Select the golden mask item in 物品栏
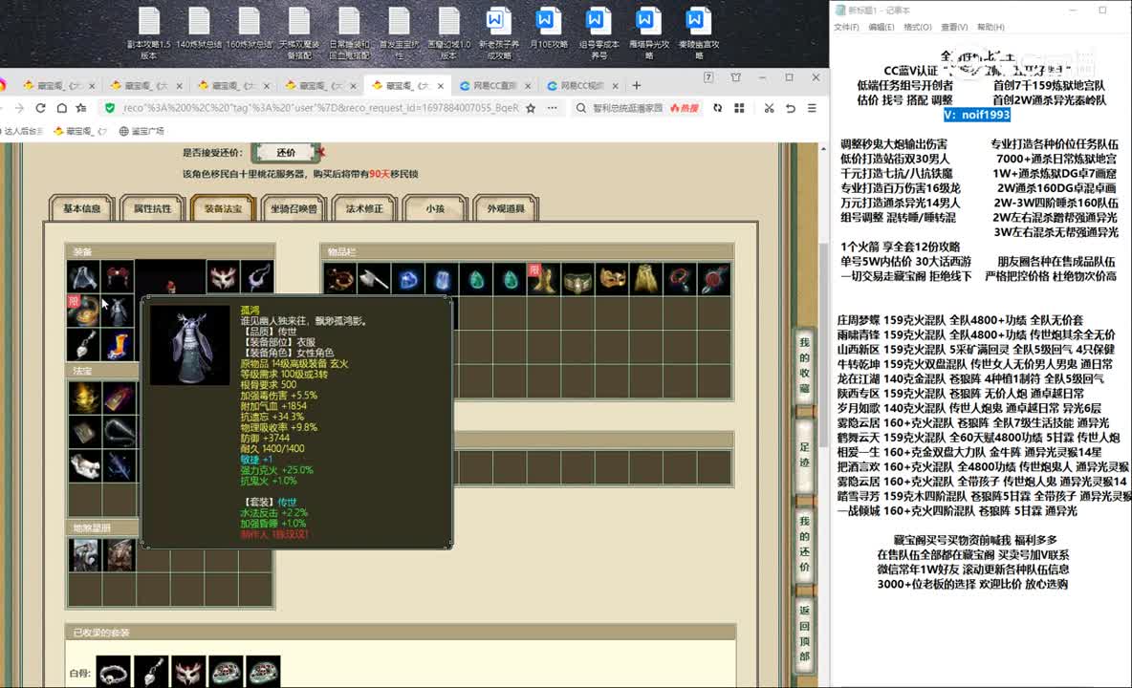 coord(612,278)
